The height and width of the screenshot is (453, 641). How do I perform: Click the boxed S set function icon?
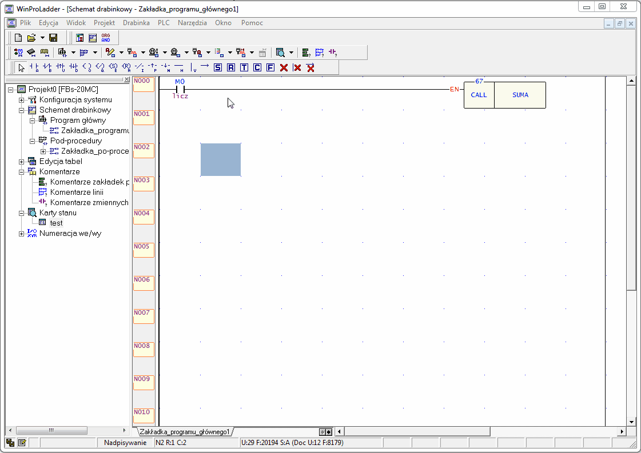tap(218, 68)
